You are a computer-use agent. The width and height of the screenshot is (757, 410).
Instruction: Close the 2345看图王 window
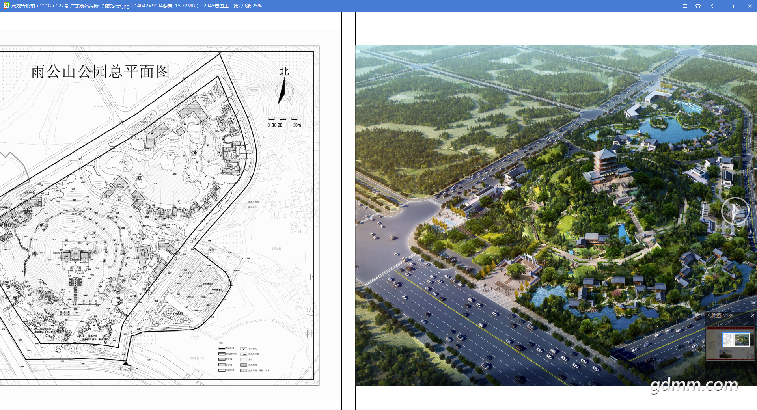750,6
